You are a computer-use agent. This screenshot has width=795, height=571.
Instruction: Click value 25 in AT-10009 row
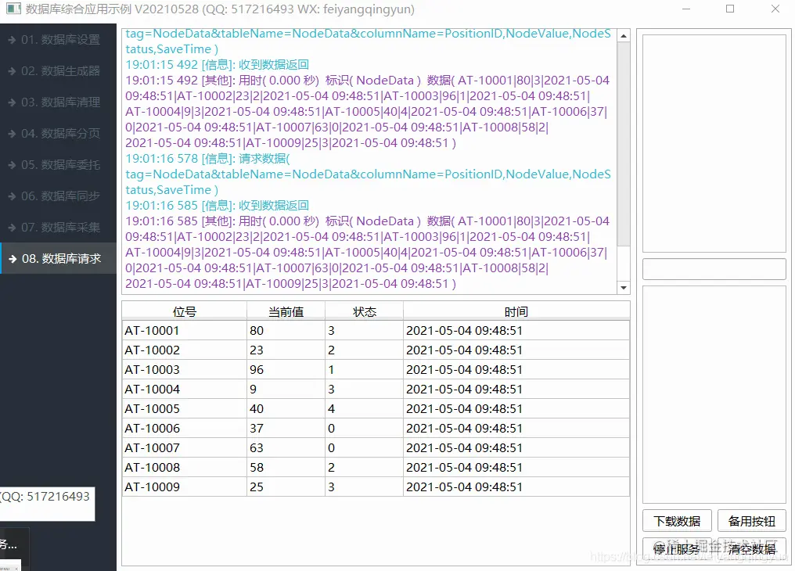tap(286, 487)
